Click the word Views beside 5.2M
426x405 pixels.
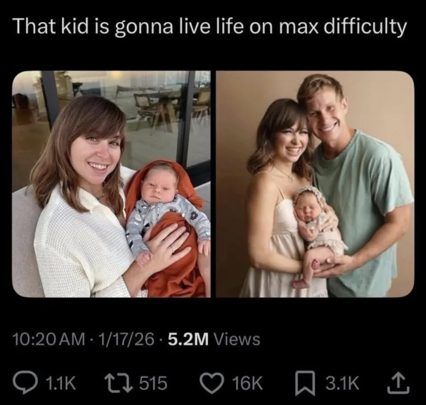pos(237,339)
